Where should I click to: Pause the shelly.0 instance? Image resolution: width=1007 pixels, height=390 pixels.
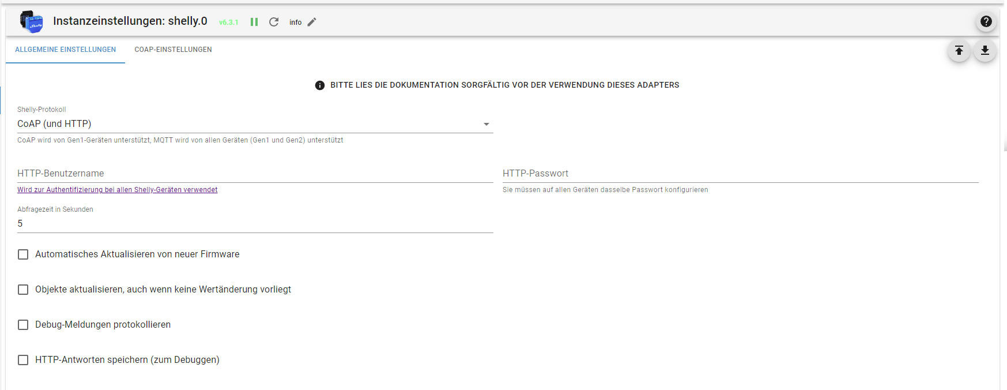point(254,22)
